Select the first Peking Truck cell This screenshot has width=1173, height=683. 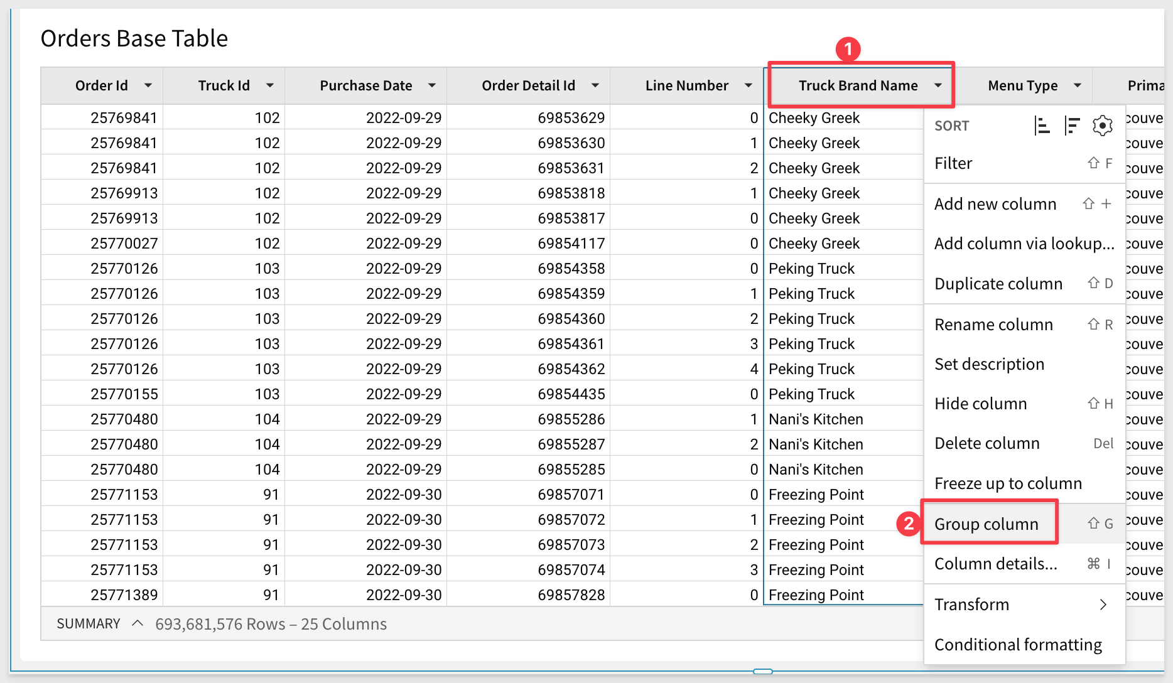(x=811, y=269)
